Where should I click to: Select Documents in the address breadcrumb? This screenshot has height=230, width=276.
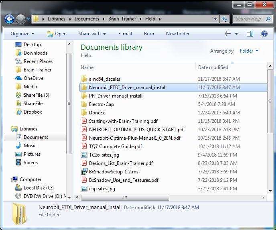coord(87,19)
